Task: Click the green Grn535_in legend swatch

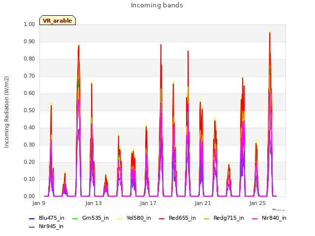Action: [75, 218]
